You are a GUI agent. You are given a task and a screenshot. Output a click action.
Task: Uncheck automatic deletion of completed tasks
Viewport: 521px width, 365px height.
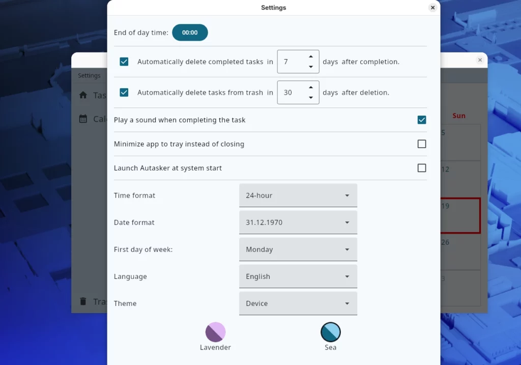click(124, 61)
